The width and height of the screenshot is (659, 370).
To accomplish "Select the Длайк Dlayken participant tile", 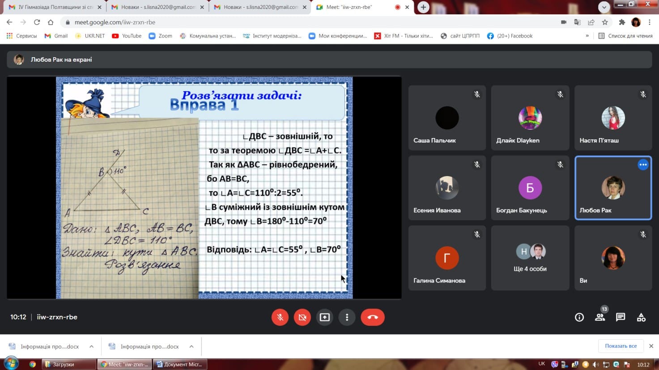I will coord(530,118).
